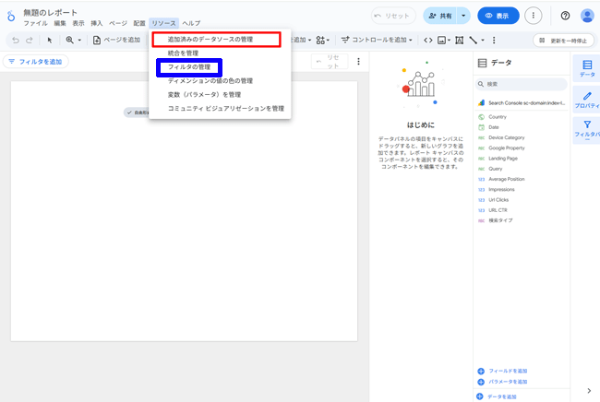Screen dimensions: 600x402
Task: Open the 表示 menu in menu bar
Action: pyautogui.click(x=78, y=23)
